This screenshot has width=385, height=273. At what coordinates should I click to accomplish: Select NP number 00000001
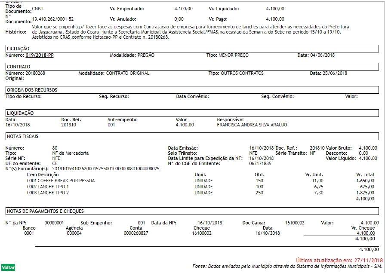pyautogui.click(x=54, y=223)
